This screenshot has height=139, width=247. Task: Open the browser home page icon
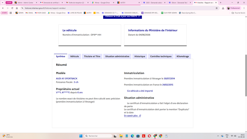(17, 8)
